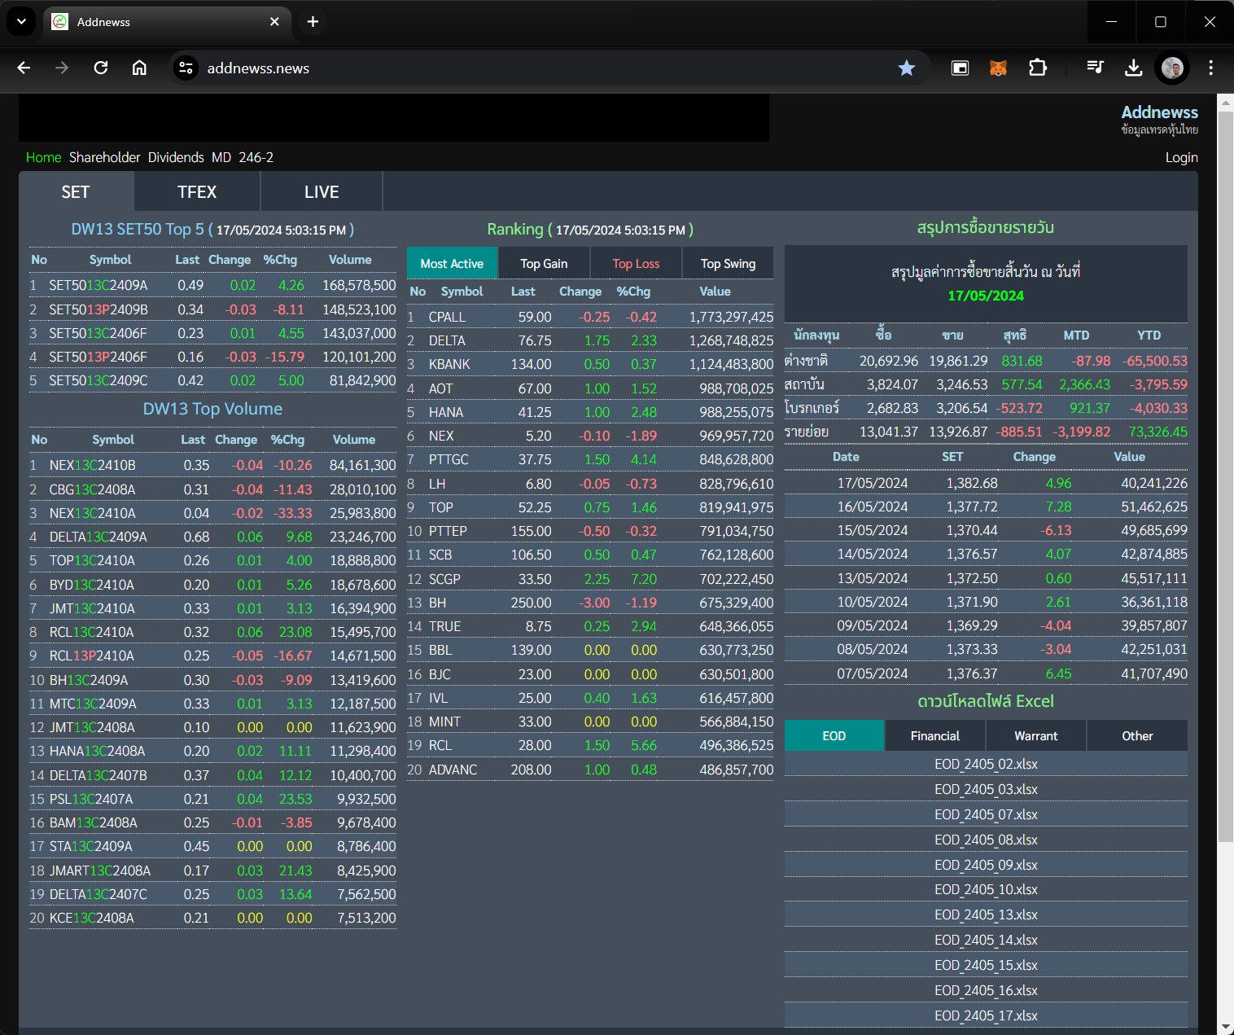Toggle the bookmark star icon
The width and height of the screenshot is (1234, 1035).
(906, 68)
